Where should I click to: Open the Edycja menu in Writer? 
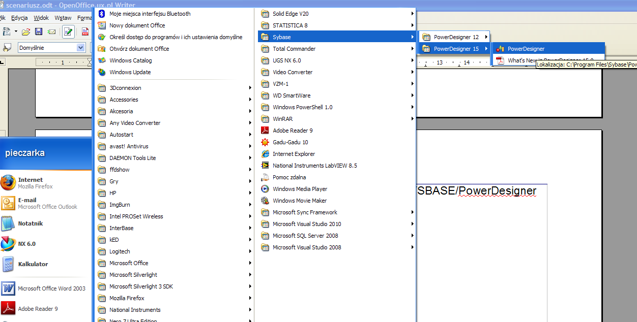pyautogui.click(x=19, y=18)
